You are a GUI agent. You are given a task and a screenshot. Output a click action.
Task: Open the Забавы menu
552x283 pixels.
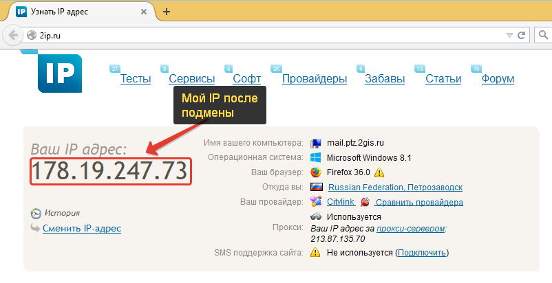385,79
